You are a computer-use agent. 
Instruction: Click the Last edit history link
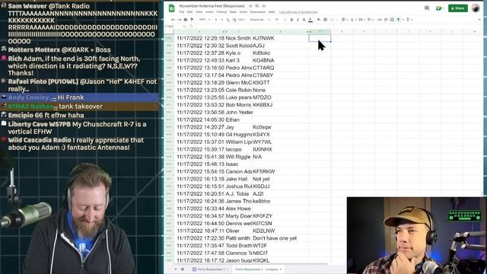point(298,12)
